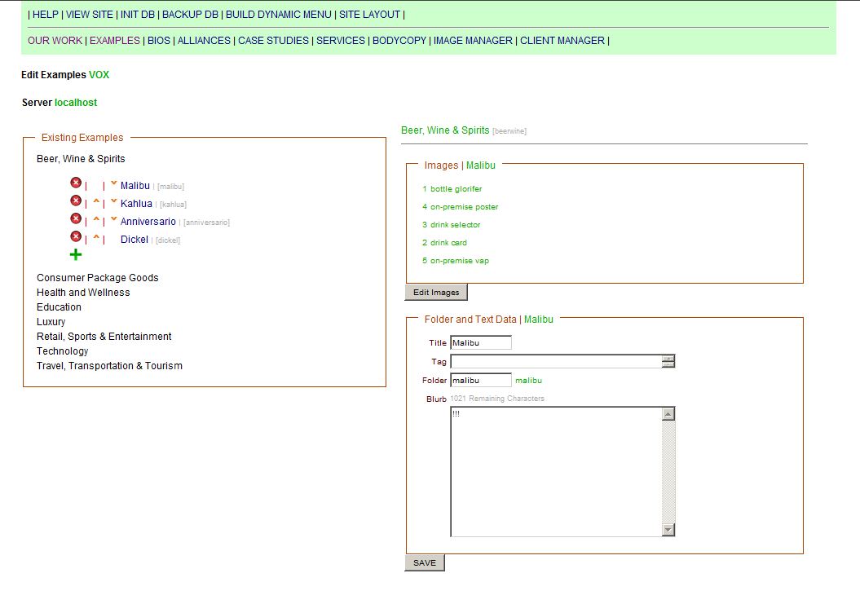Click Blurb scrollbar down arrow
Image resolution: width=860 pixels, height=604 pixels.
(x=668, y=529)
